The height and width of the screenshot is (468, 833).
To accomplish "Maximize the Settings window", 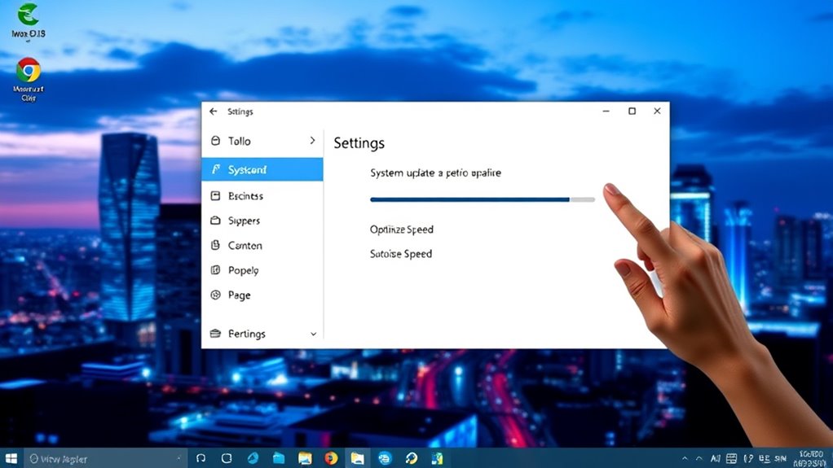I will coord(632,111).
